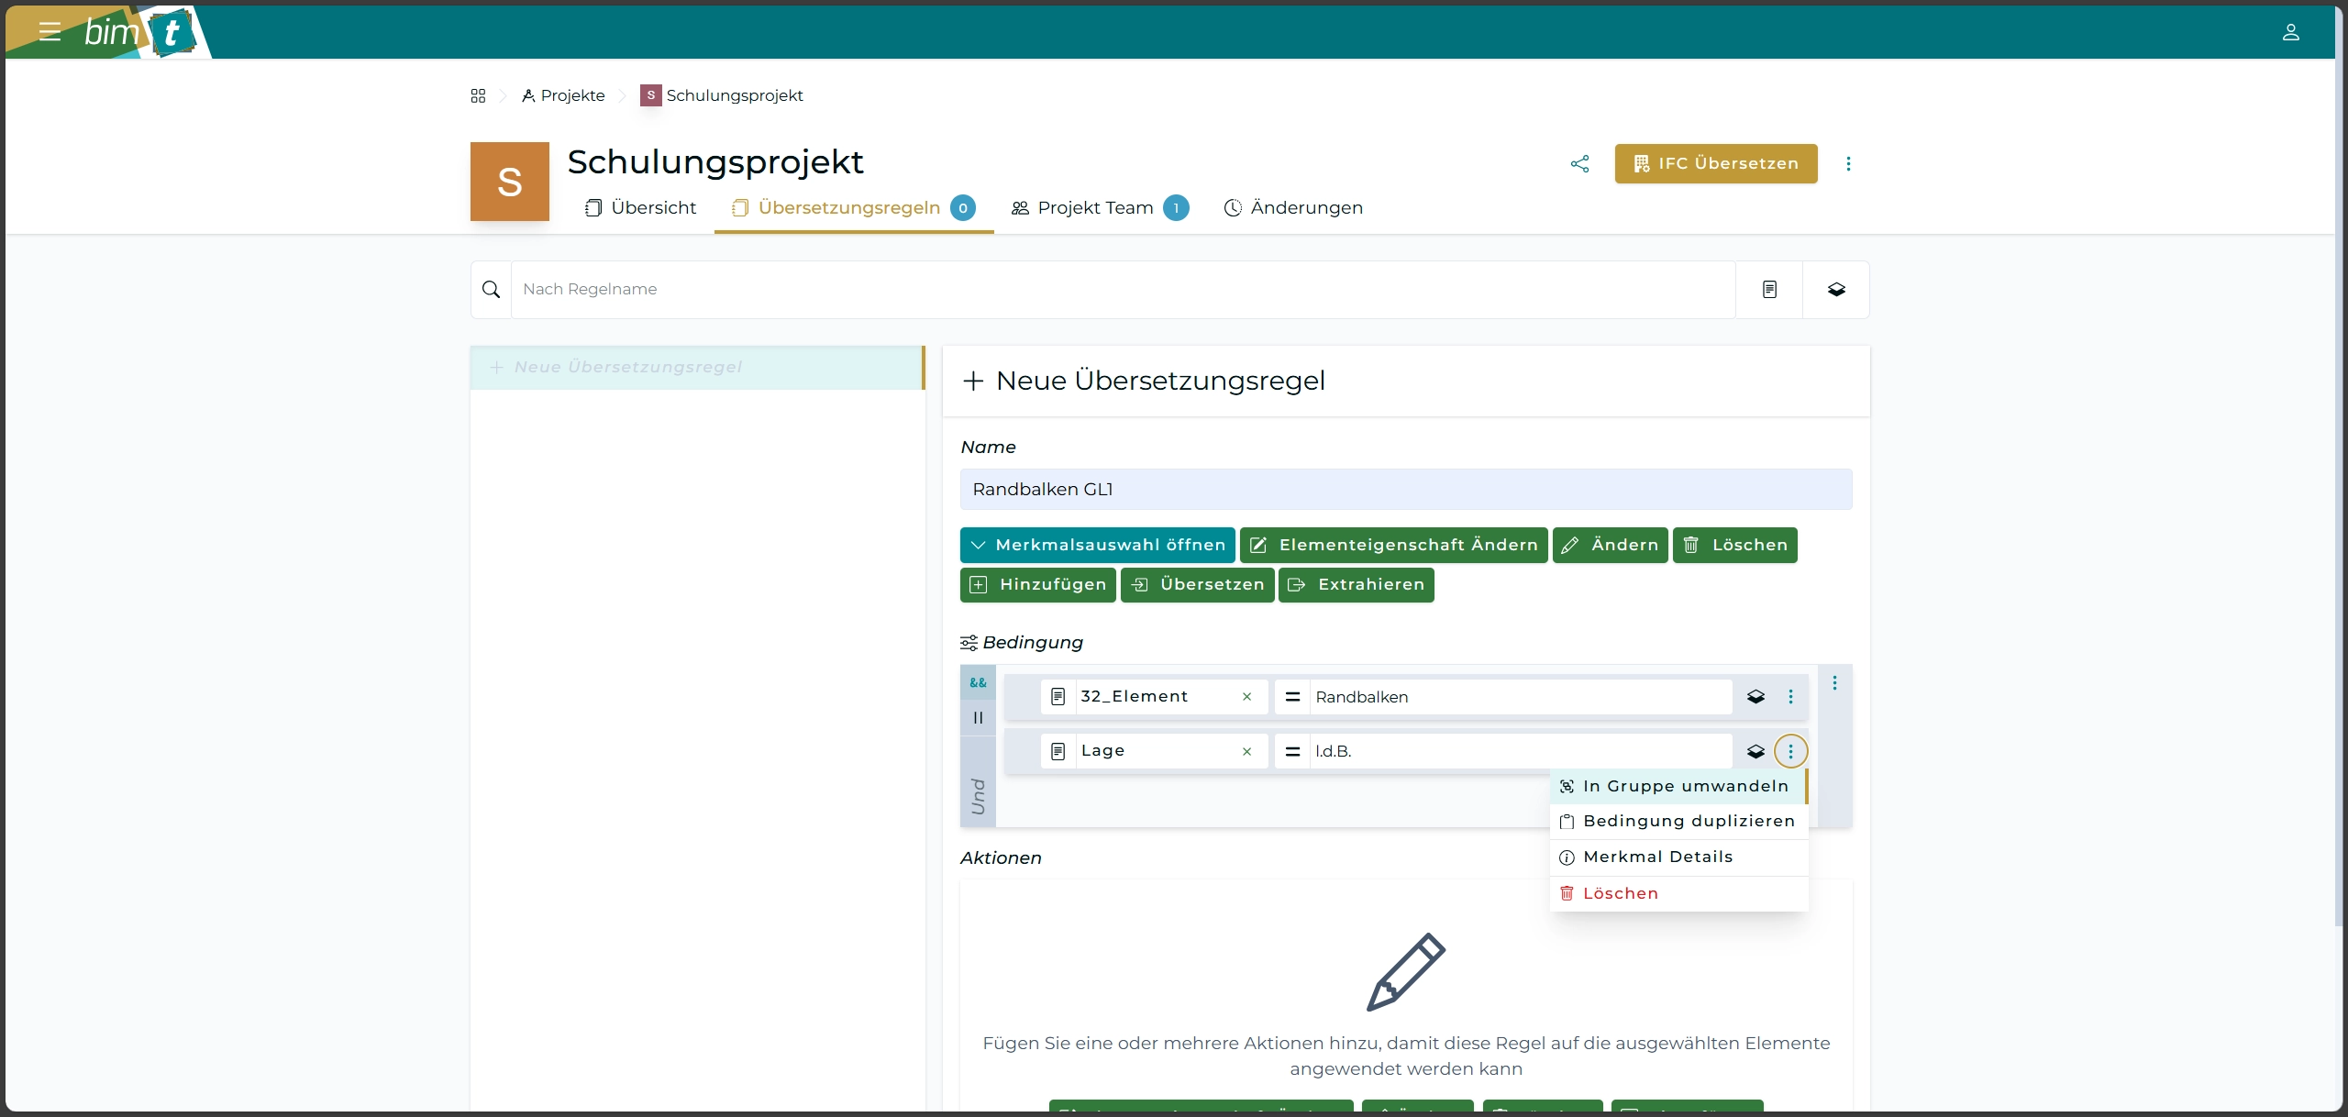This screenshot has width=2348, height=1117.
Task: Open the dashboard grid breadcrumb icon
Action: pos(478,95)
